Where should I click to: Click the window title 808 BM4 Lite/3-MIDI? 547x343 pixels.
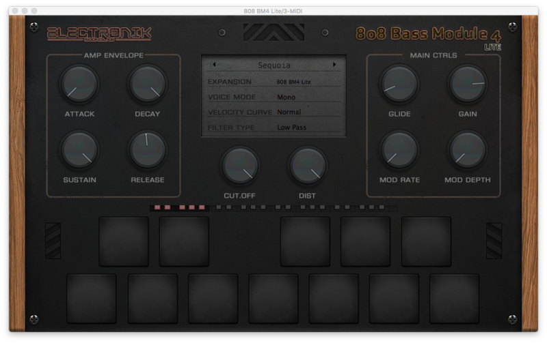point(273,11)
